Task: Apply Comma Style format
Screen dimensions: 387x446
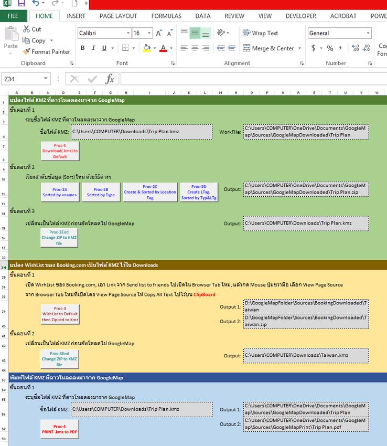Action: 340,48
